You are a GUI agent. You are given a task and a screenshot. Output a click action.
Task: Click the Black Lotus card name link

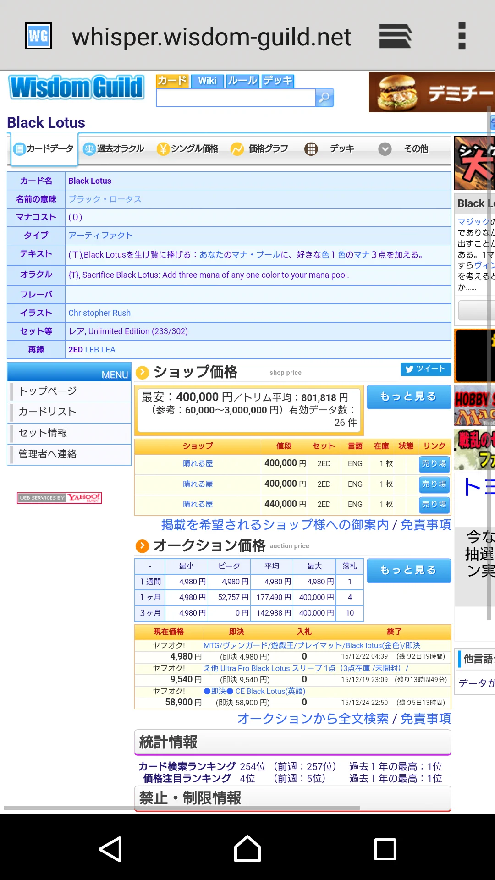pos(90,181)
